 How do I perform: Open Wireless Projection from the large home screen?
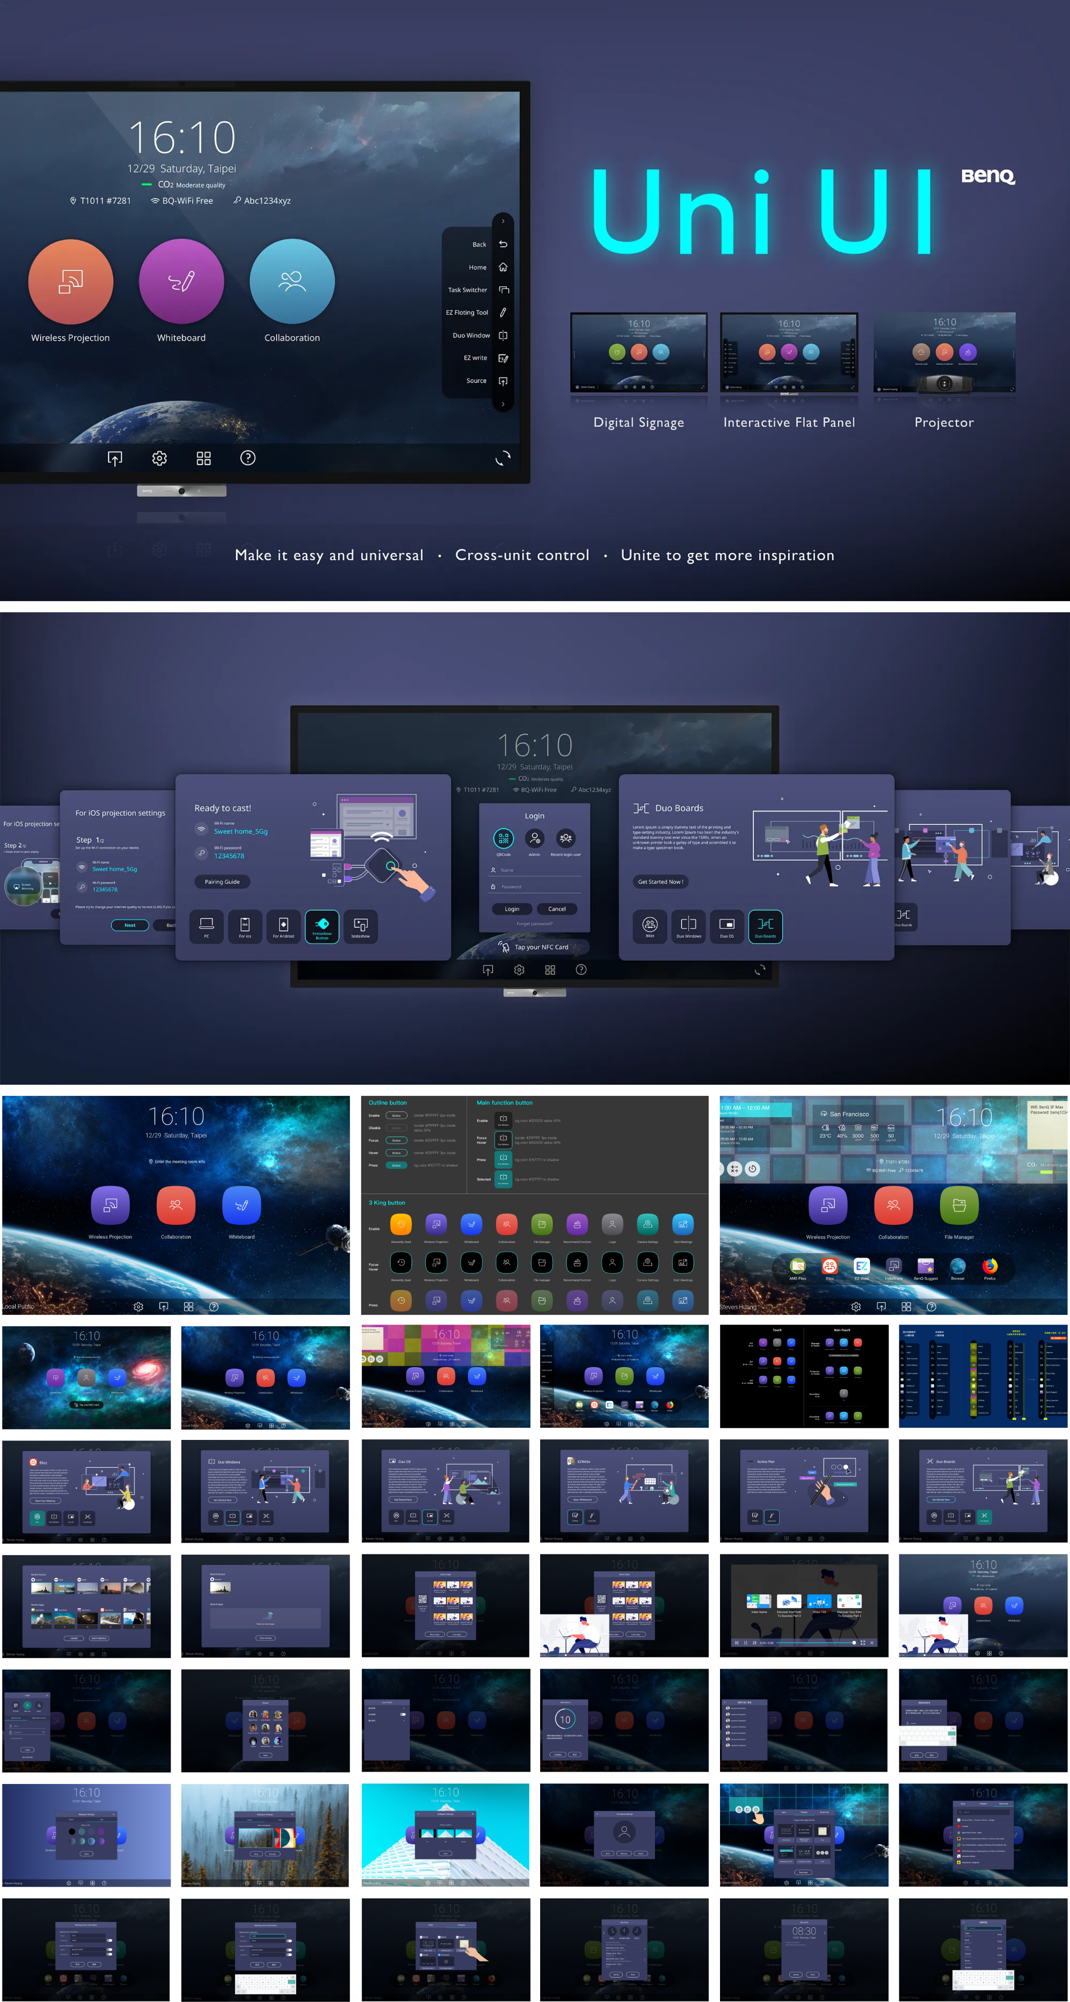click(x=71, y=282)
